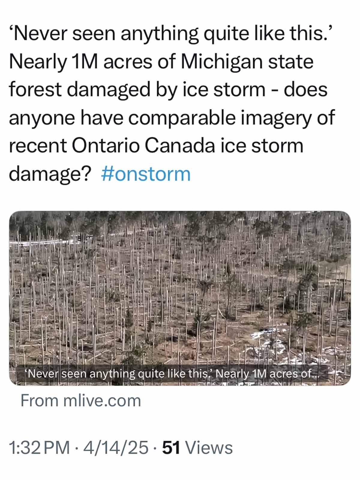Click the 4/14/25 post date
The height and width of the screenshot is (480, 360).
click(115, 448)
